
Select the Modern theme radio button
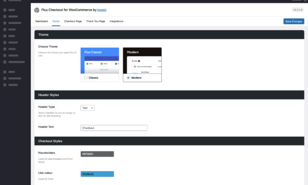tap(128, 78)
